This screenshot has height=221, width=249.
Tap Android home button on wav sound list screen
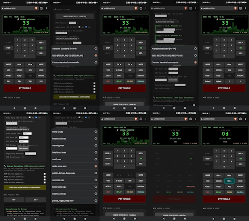click(x=75, y=218)
